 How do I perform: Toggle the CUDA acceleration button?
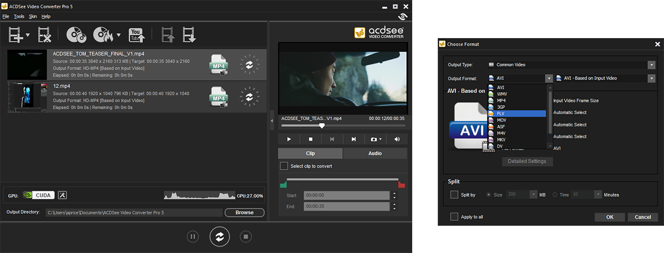pyautogui.click(x=44, y=195)
